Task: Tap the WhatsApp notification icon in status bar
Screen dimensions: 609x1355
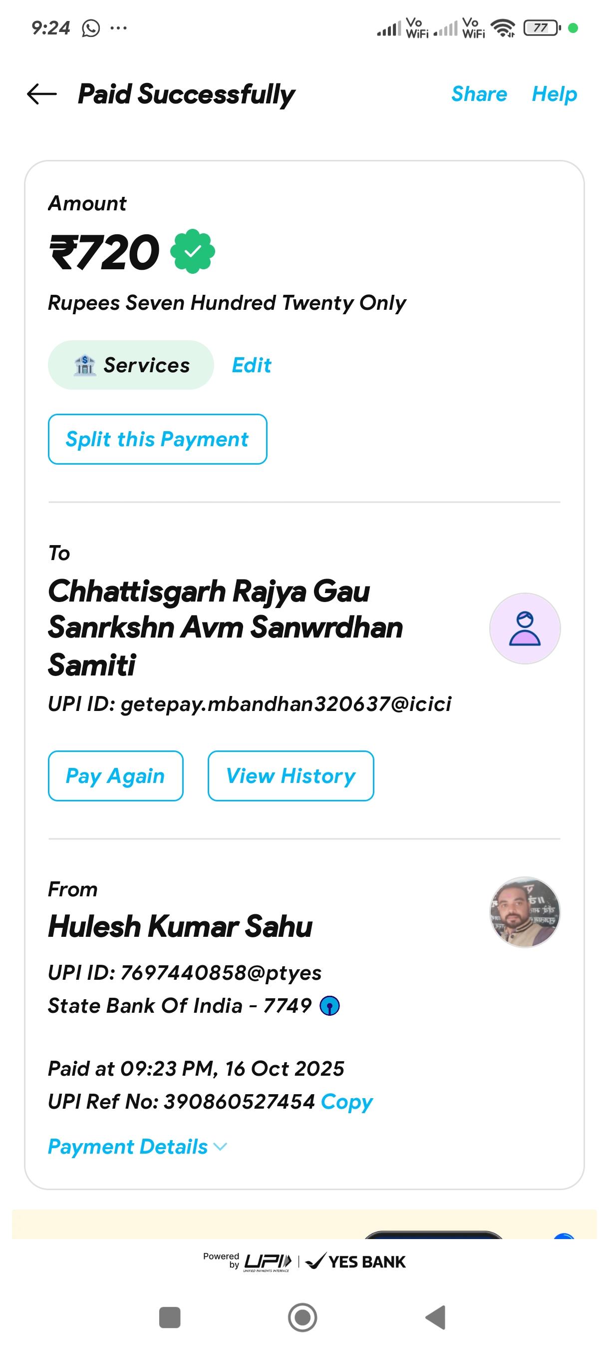Action: pos(91,28)
